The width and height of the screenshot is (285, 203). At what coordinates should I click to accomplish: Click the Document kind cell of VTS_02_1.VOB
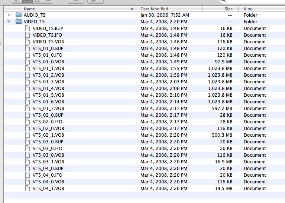(x=255, y=135)
